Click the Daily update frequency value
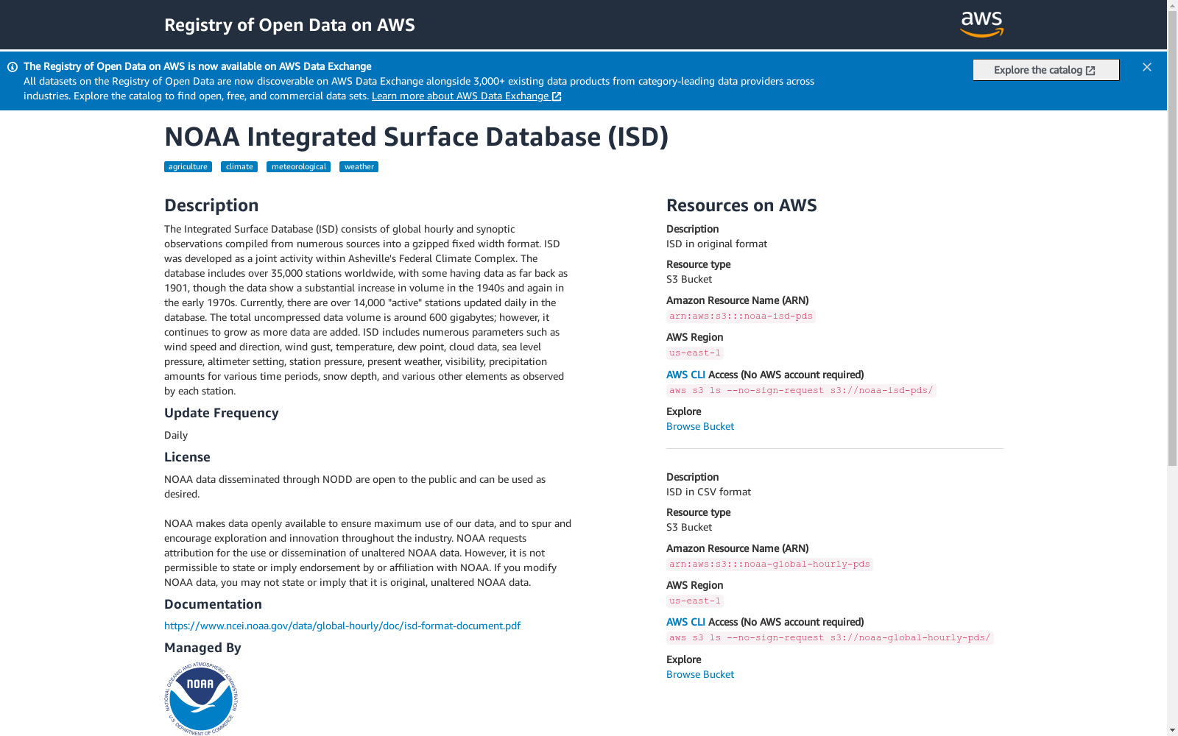This screenshot has width=1178, height=736. coord(176,435)
